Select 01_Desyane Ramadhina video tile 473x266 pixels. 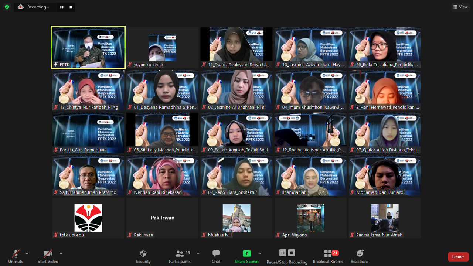[163, 91]
